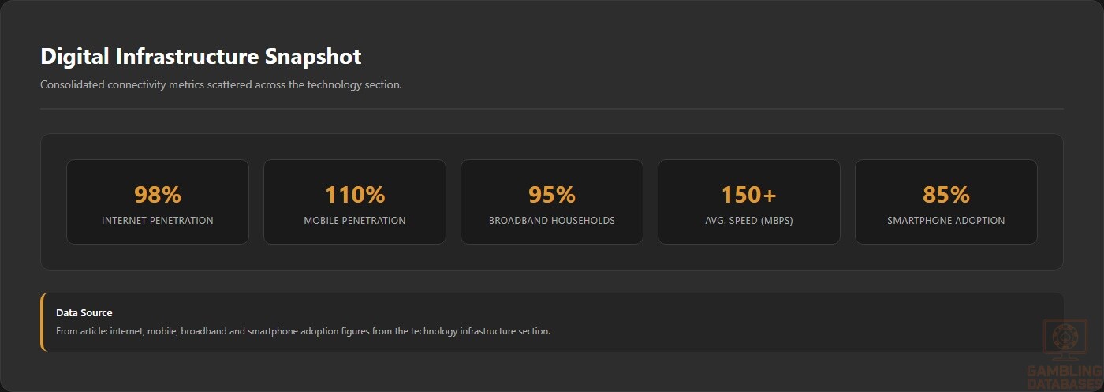This screenshot has height=392, width=1104.
Task: Click the Digital Infrastructure Snapshot heading
Action: (201, 57)
